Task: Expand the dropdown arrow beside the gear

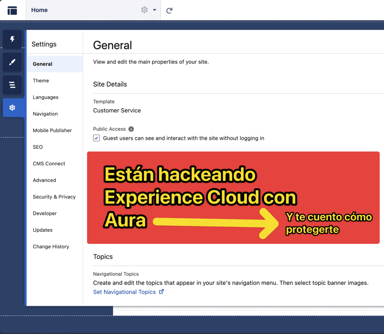Action: (155, 10)
